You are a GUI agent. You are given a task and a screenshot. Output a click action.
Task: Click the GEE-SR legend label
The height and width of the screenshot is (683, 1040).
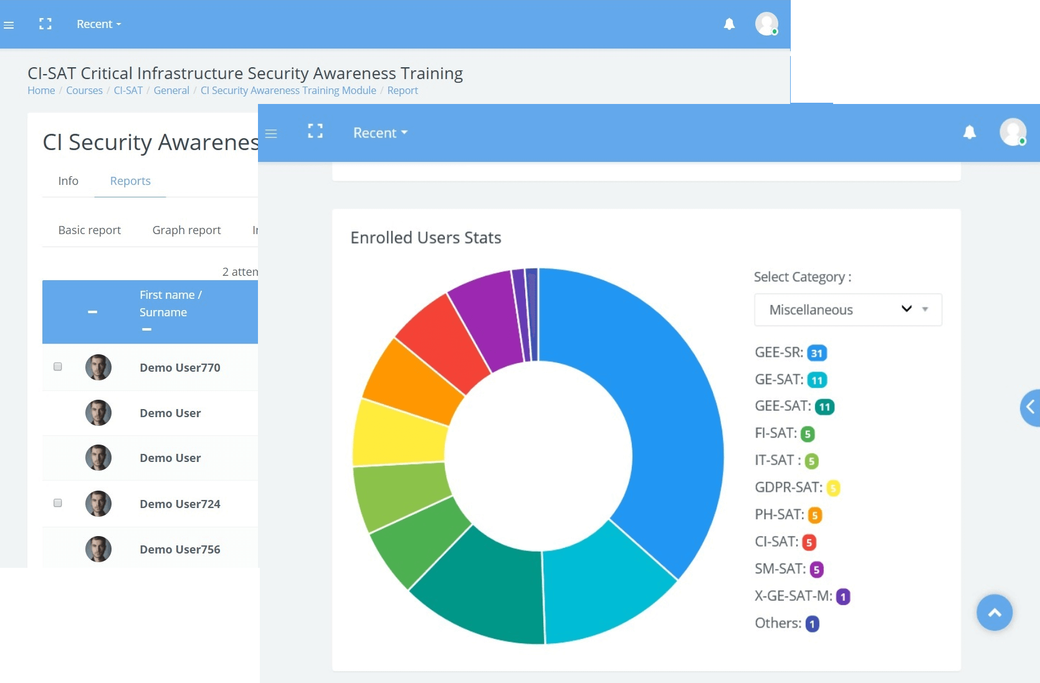[x=779, y=352]
